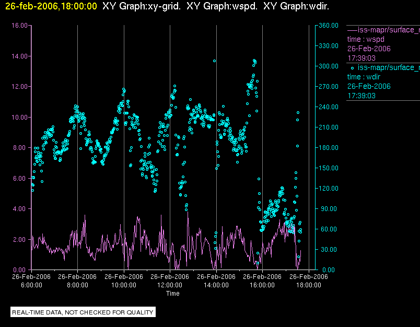Click the REAL-TIME DATA, NOT CHECKED FOR QUALITY notice
The width and height of the screenshot is (420, 327).
83,312
